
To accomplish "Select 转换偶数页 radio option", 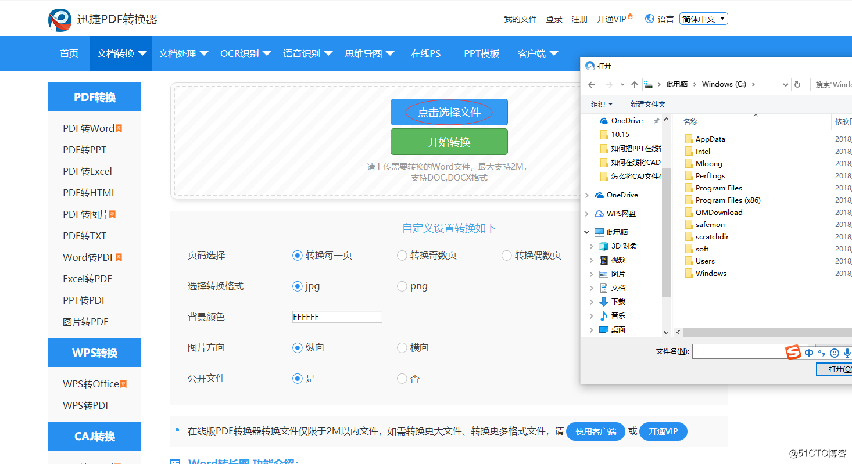I will coord(506,256).
